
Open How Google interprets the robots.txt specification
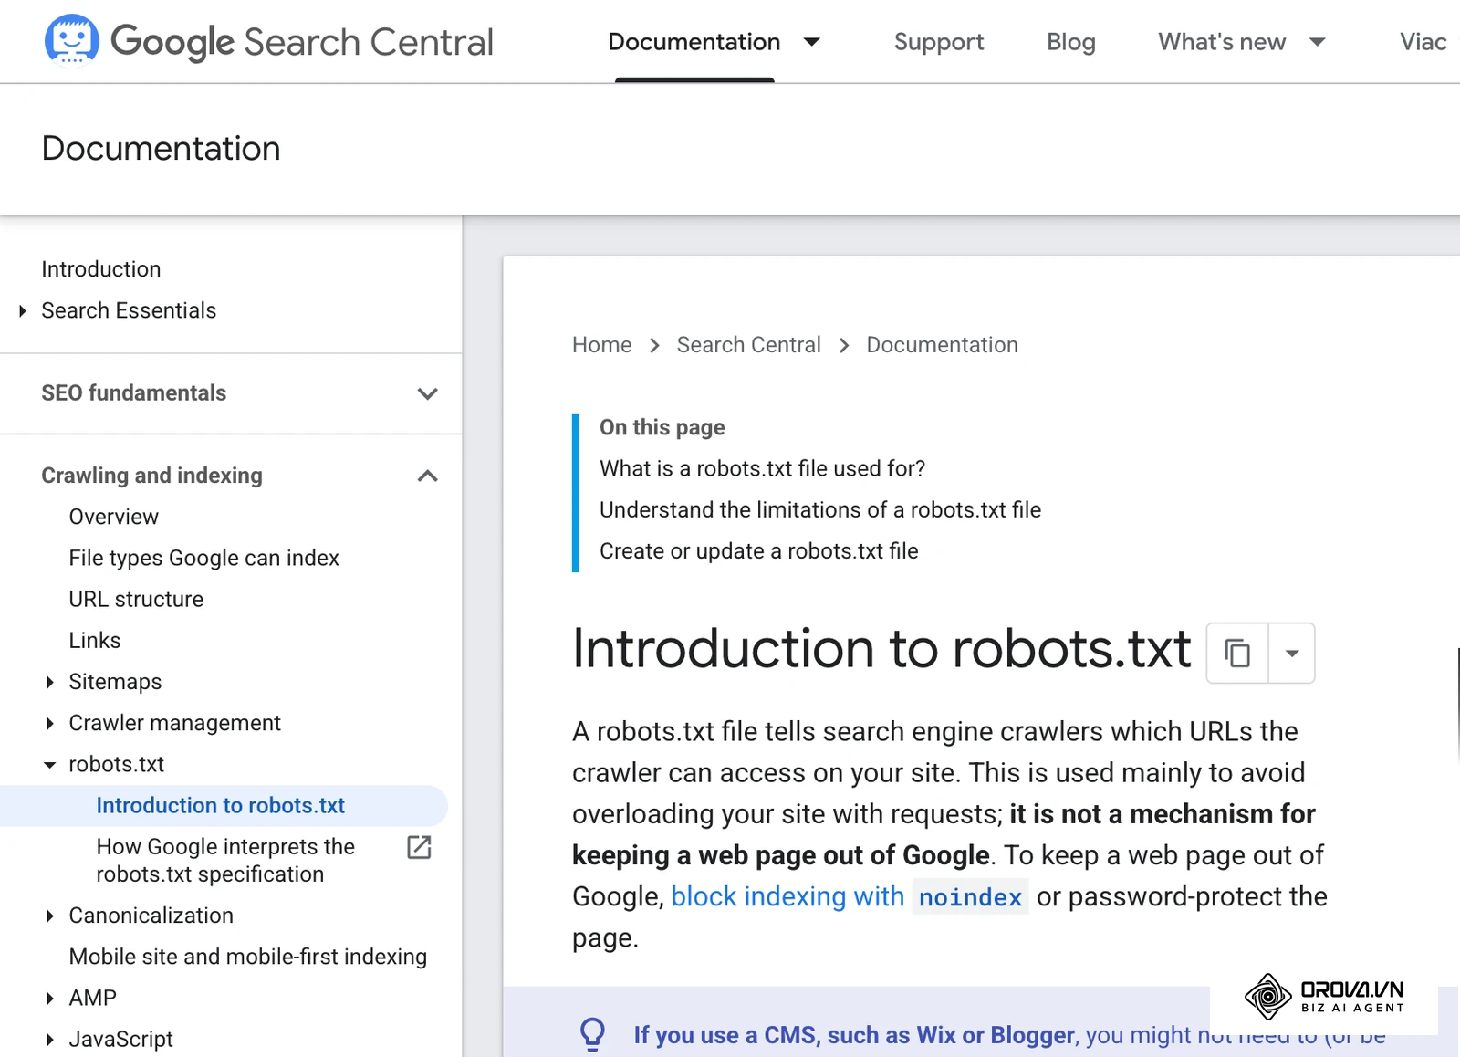coord(225,861)
